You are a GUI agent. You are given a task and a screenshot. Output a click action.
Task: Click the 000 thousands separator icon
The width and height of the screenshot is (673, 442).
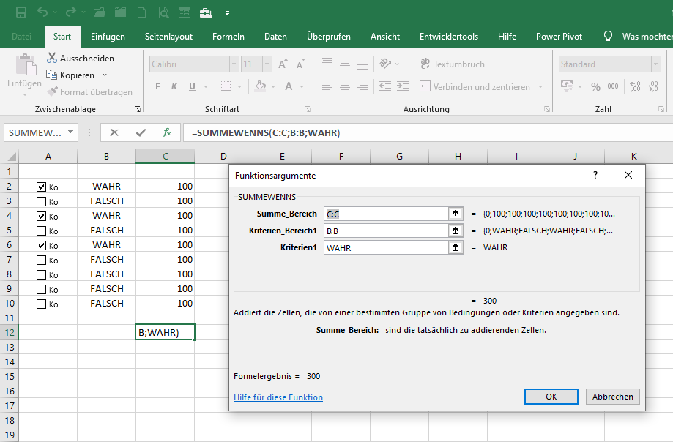612,86
